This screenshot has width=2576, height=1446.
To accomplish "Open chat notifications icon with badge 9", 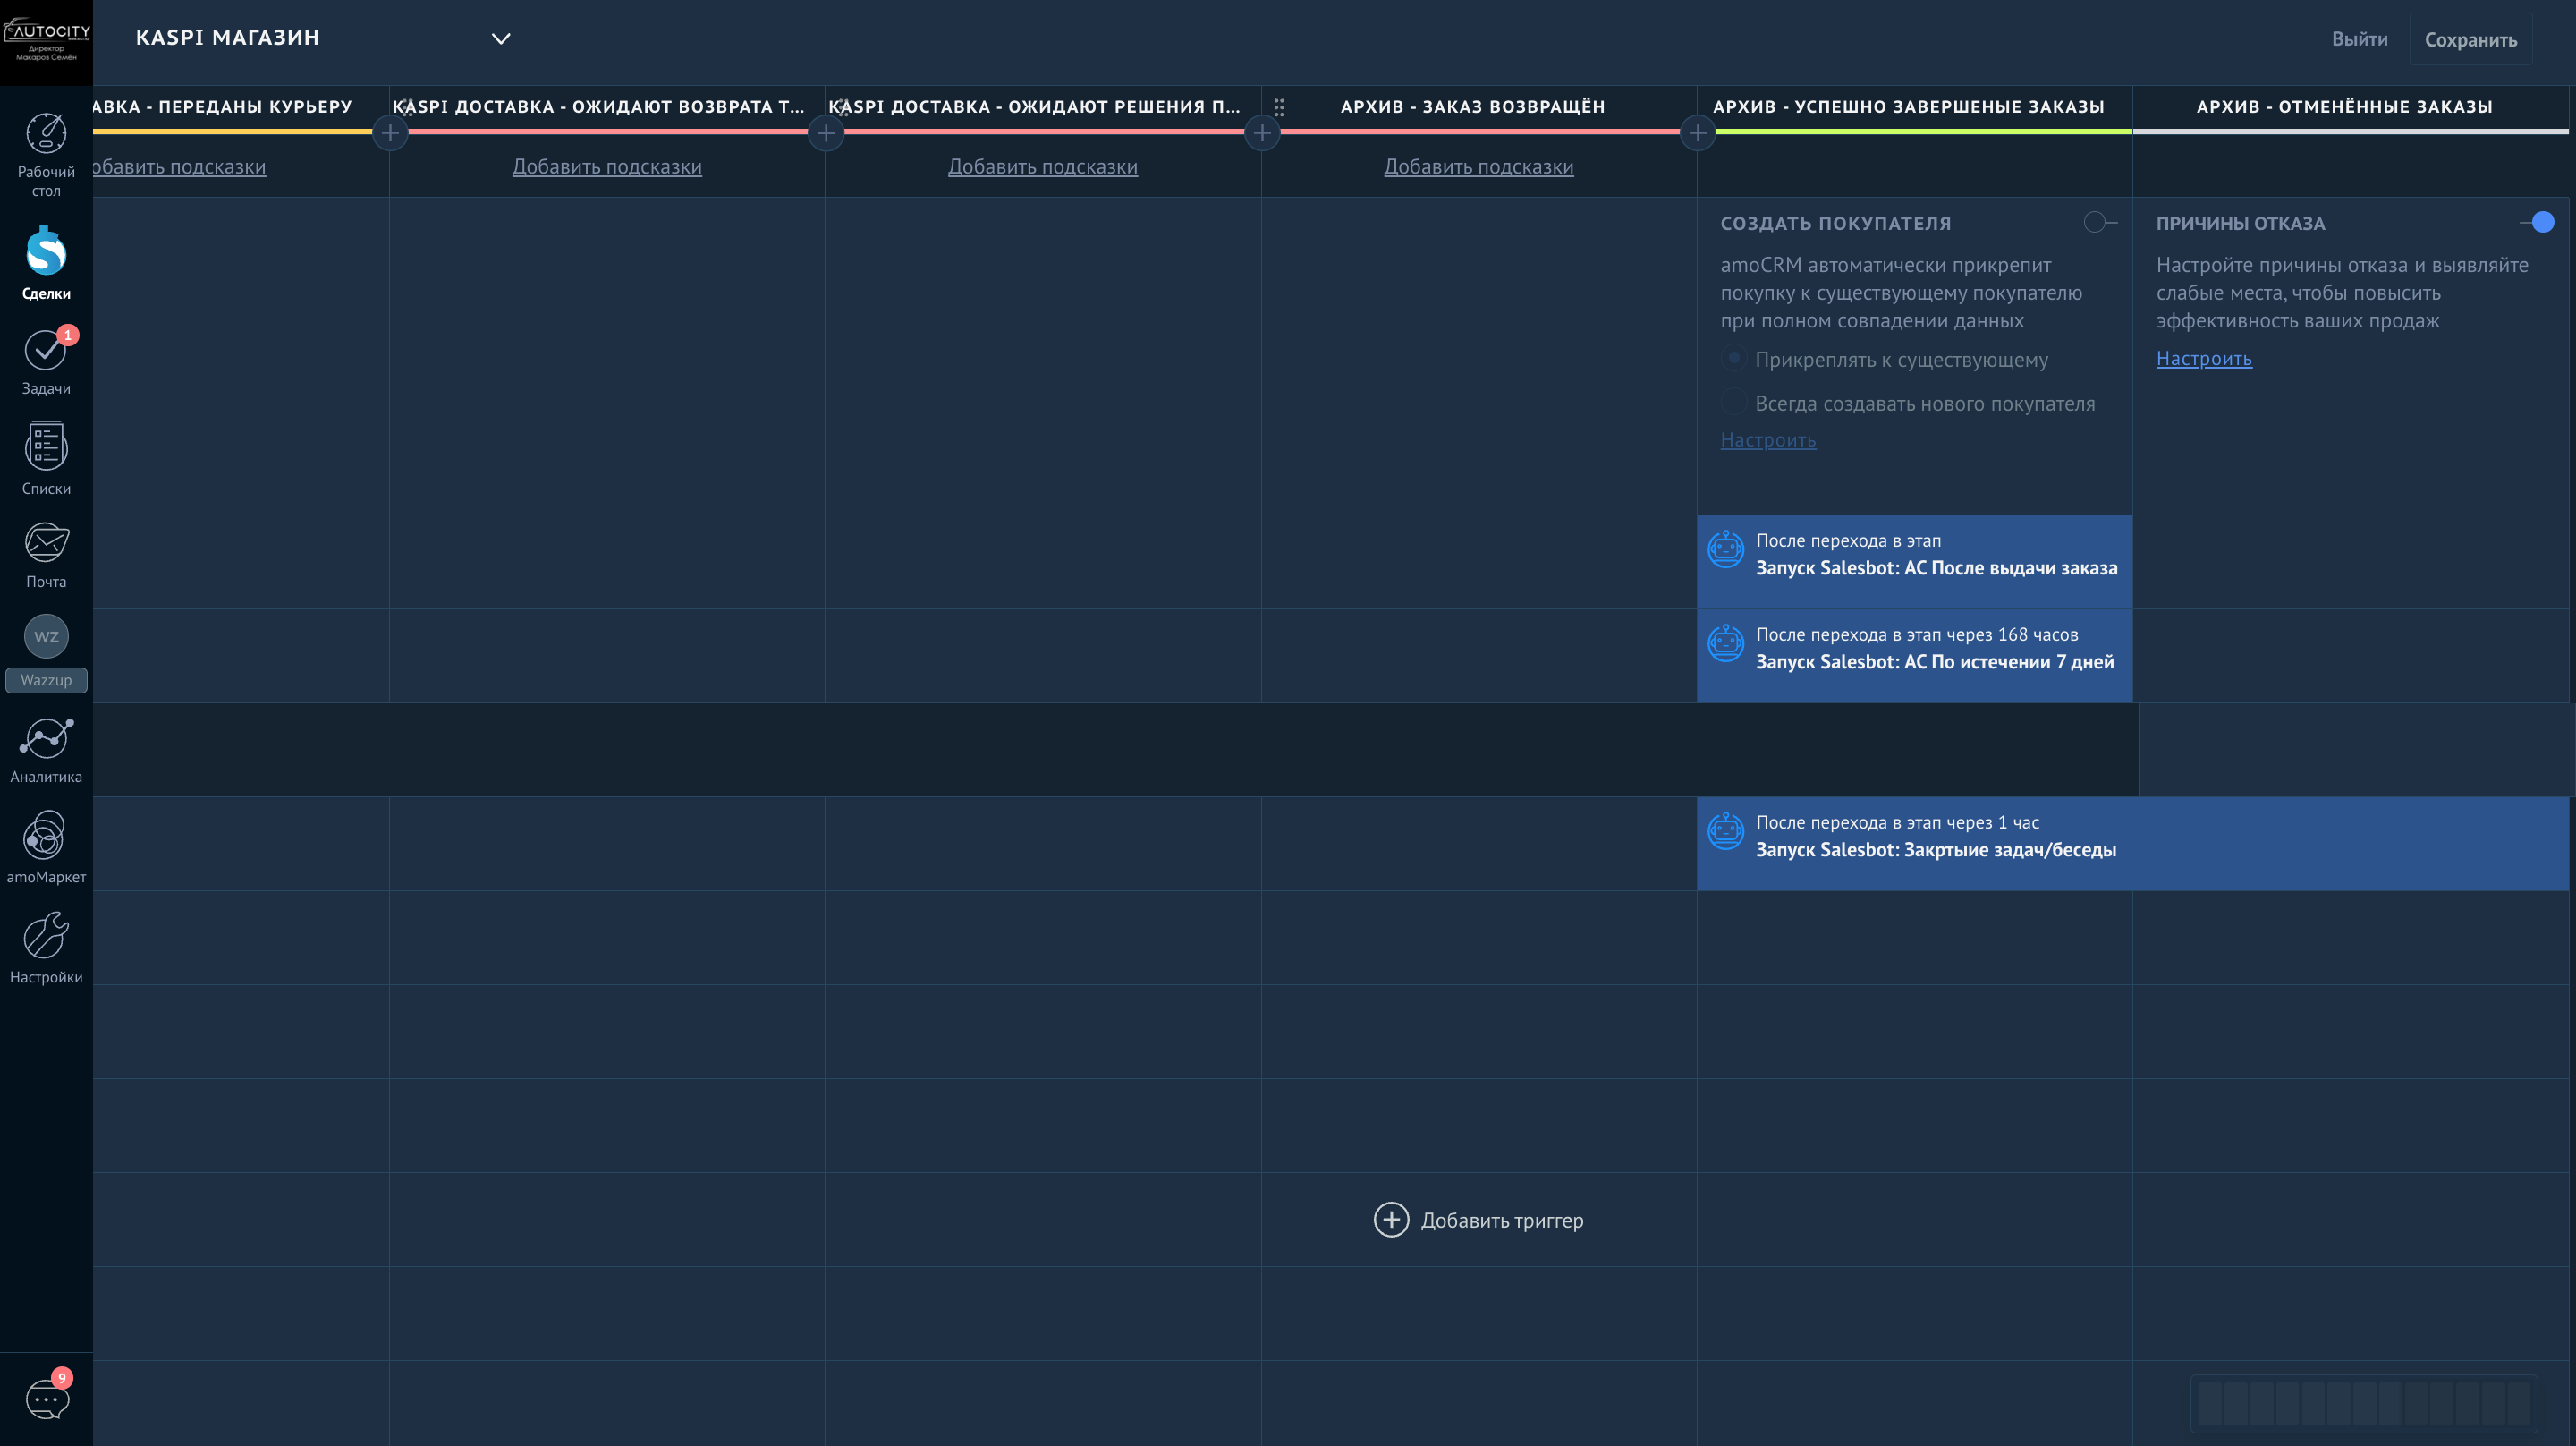I will (46, 1399).
